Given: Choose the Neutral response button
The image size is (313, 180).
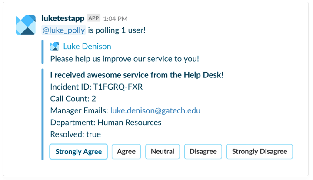Looking at the screenshot, I should (163, 152).
